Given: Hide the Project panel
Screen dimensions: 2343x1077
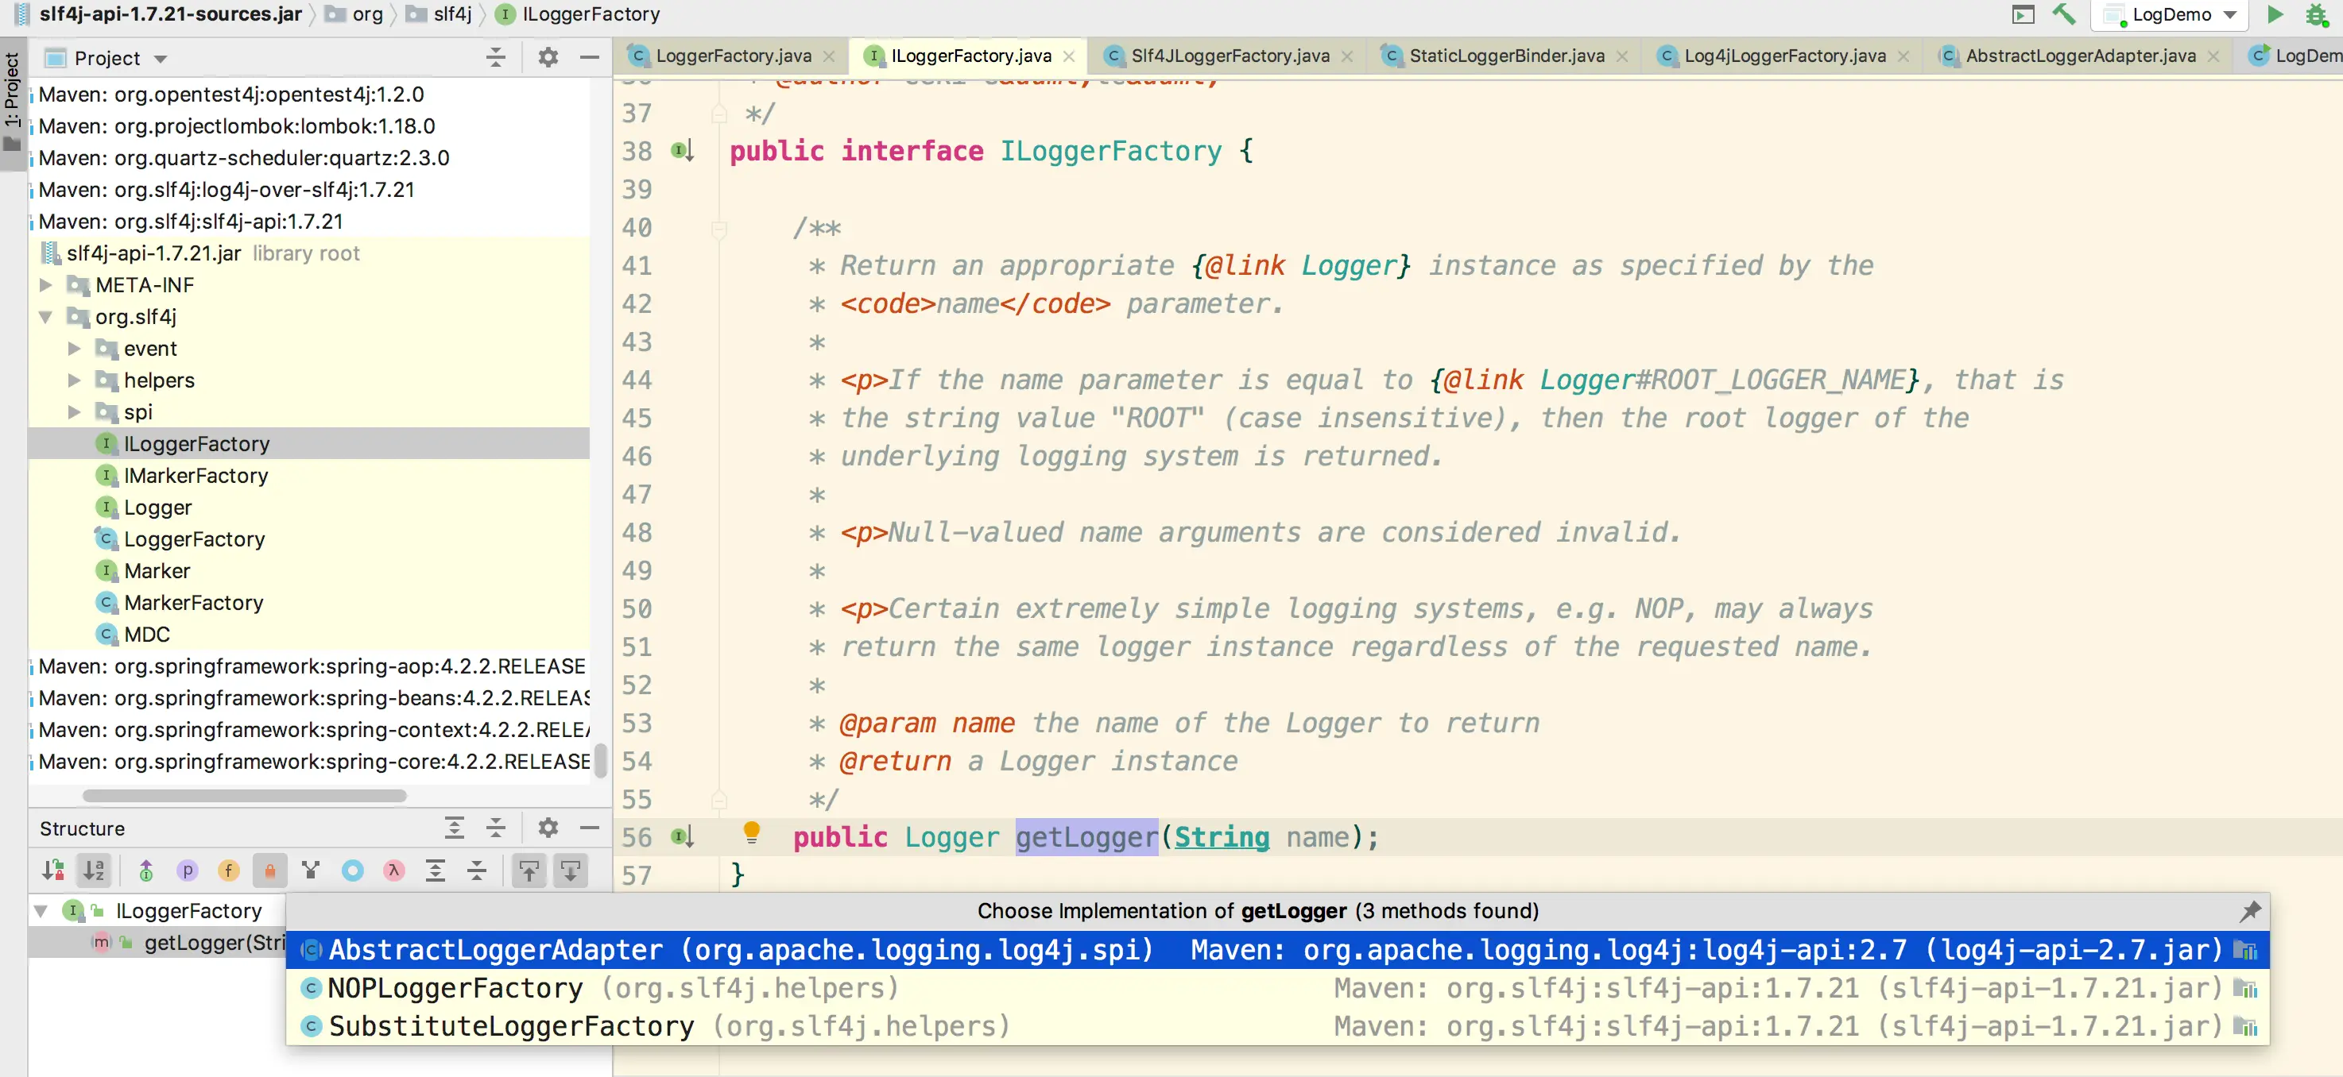Looking at the screenshot, I should click(x=590, y=57).
